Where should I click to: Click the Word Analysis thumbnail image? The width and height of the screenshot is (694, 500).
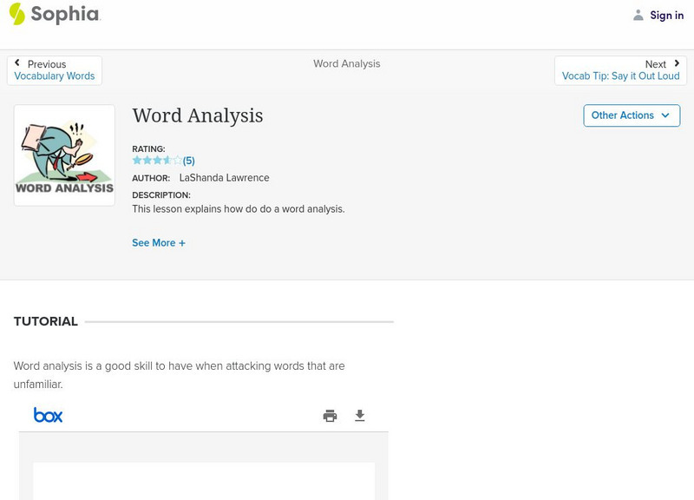click(64, 155)
